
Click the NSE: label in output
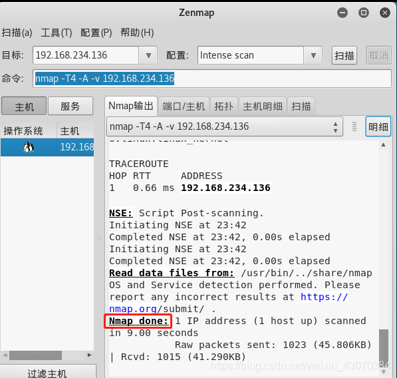click(121, 213)
